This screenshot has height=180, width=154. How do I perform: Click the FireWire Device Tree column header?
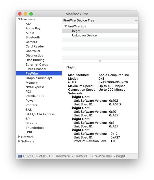pos(100,20)
